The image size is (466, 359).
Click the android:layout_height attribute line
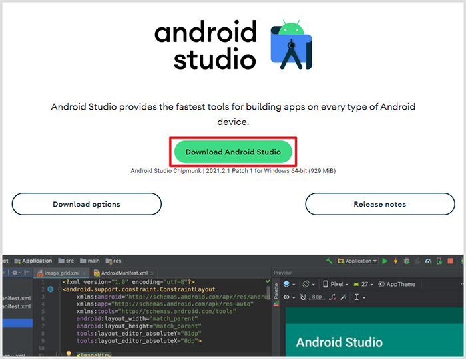point(137,326)
